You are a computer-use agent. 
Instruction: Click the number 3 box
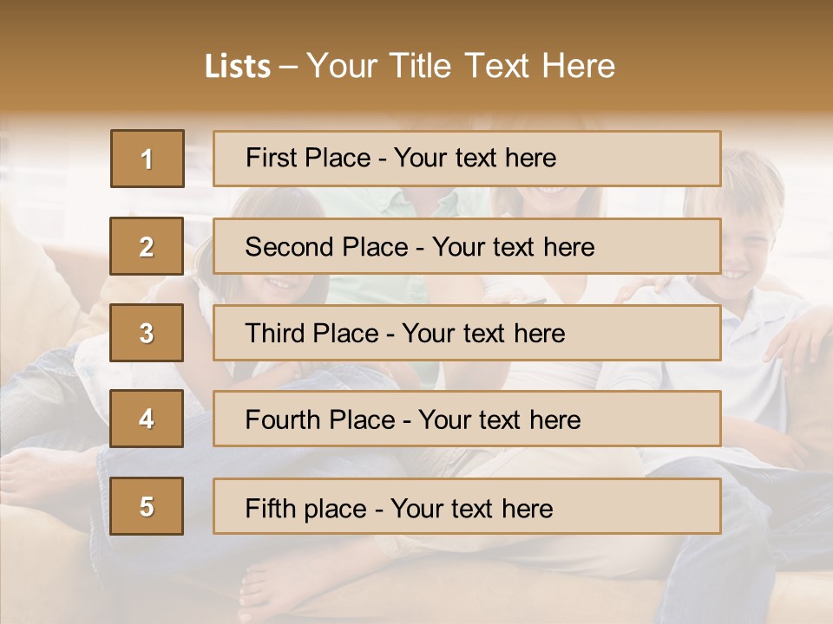pyautogui.click(x=147, y=333)
